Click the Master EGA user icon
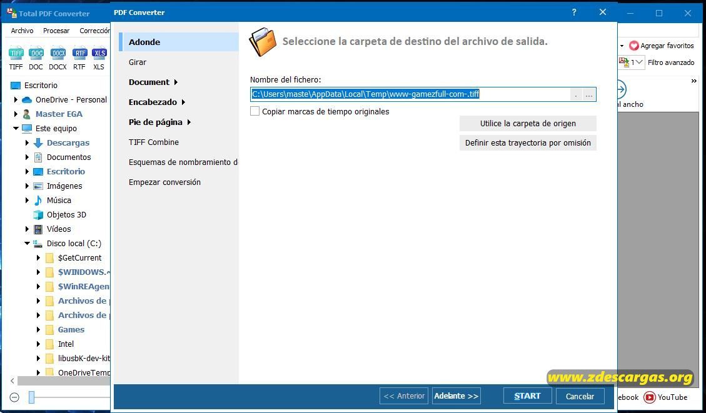The image size is (706, 413). click(27, 114)
